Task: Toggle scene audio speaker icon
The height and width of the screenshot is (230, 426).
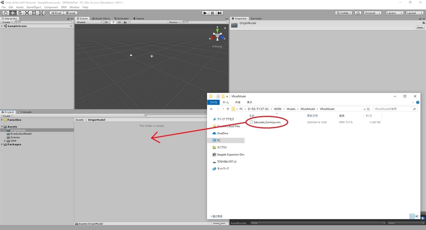Action: [119, 22]
